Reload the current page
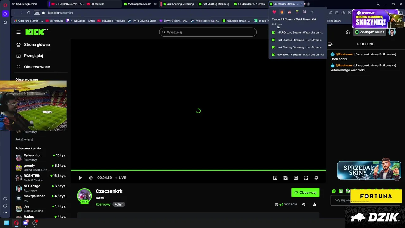The height and width of the screenshot is (228, 405). (x=28, y=13)
